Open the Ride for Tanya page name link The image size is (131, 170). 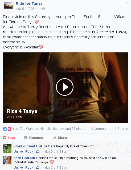tap(29, 3)
